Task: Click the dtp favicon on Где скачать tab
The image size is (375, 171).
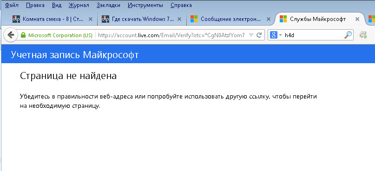Action: click(105, 19)
